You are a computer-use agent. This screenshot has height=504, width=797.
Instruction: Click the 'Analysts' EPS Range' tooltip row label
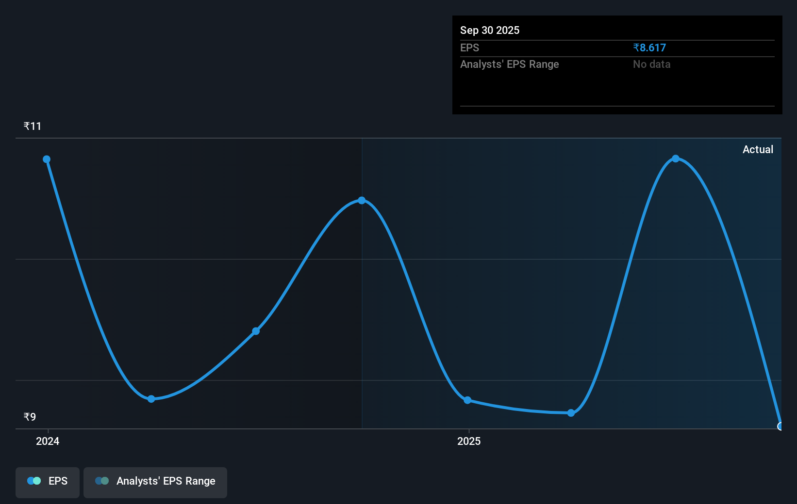[510, 64]
